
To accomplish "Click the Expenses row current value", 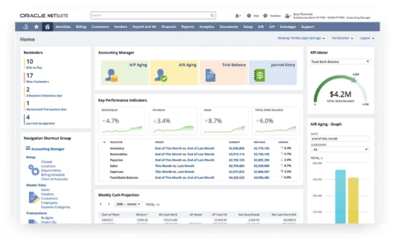I will [x=237, y=172].
